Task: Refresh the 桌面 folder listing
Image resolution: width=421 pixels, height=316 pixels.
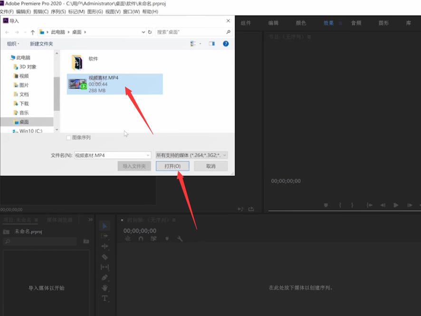Action: (150, 32)
